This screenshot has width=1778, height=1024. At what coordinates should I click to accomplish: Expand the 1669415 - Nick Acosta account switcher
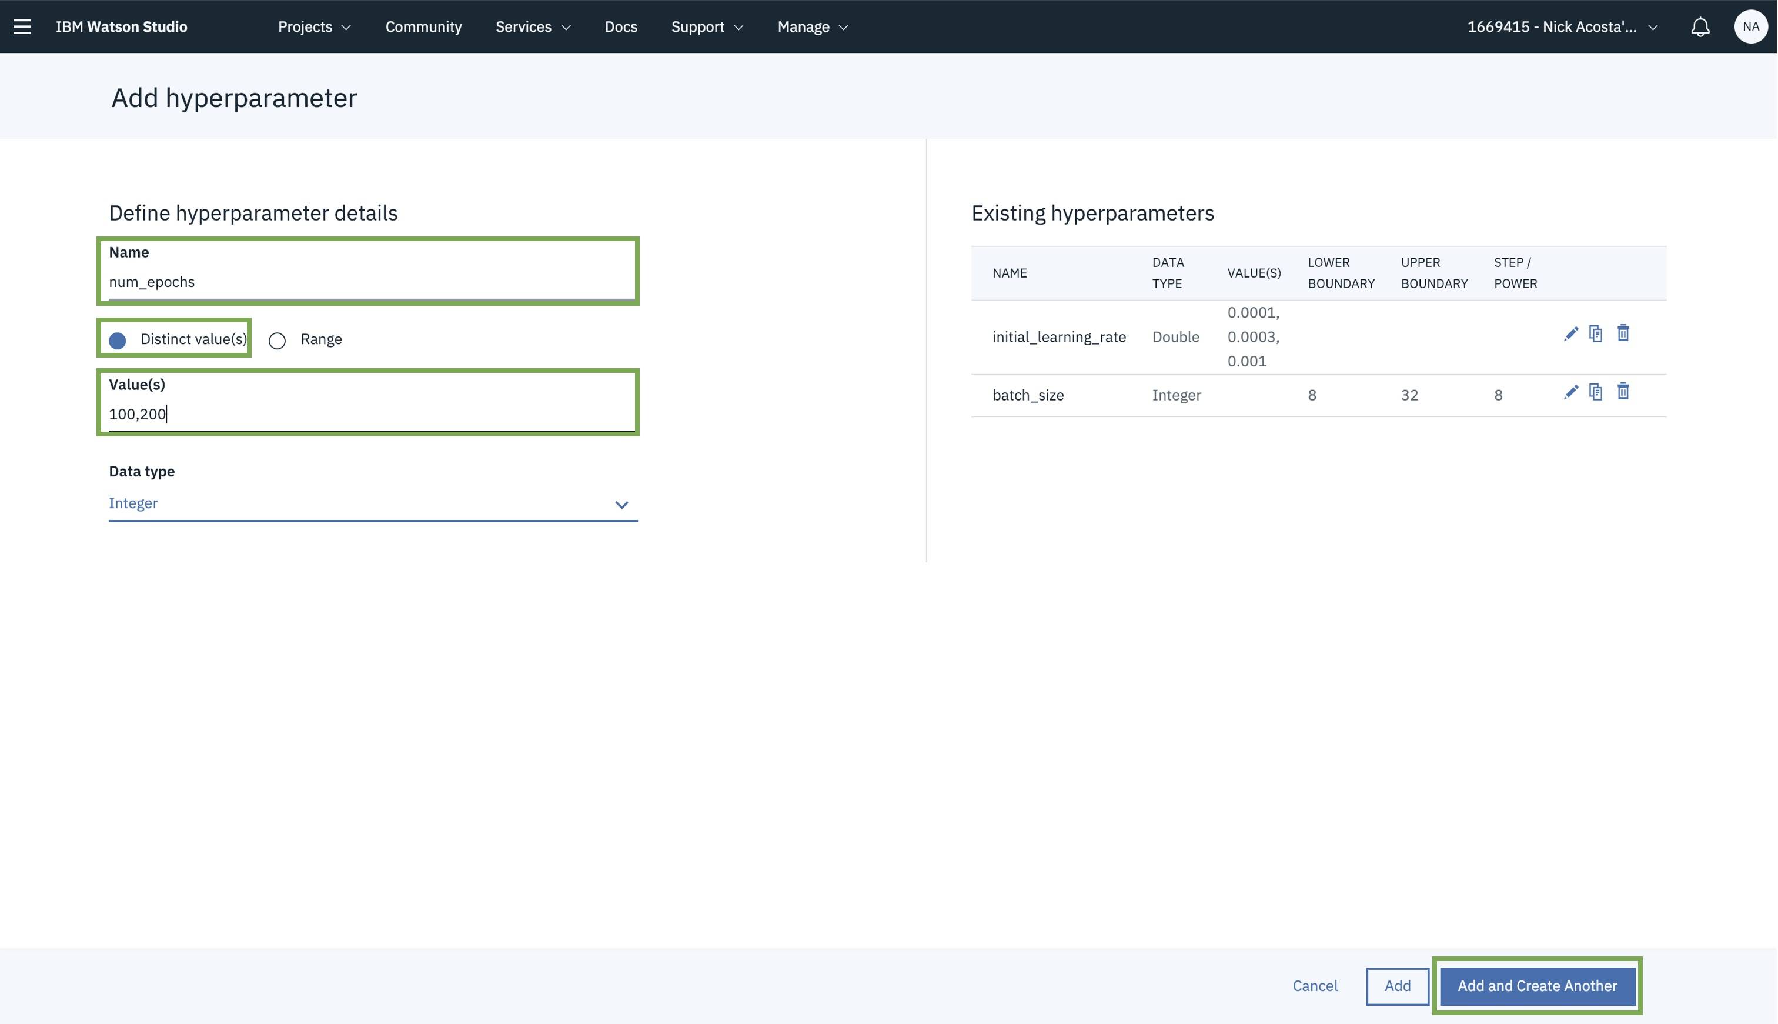[1562, 26]
